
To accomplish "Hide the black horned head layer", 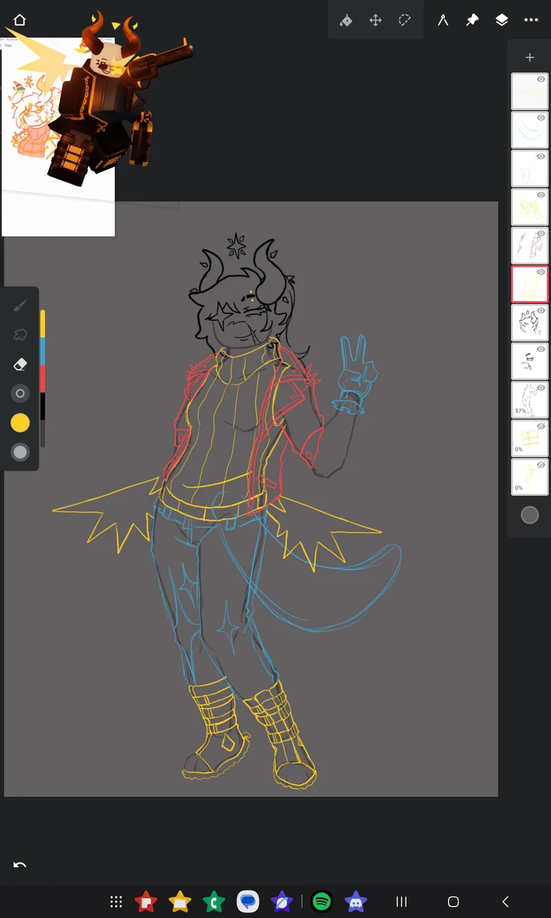I will [x=541, y=311].
